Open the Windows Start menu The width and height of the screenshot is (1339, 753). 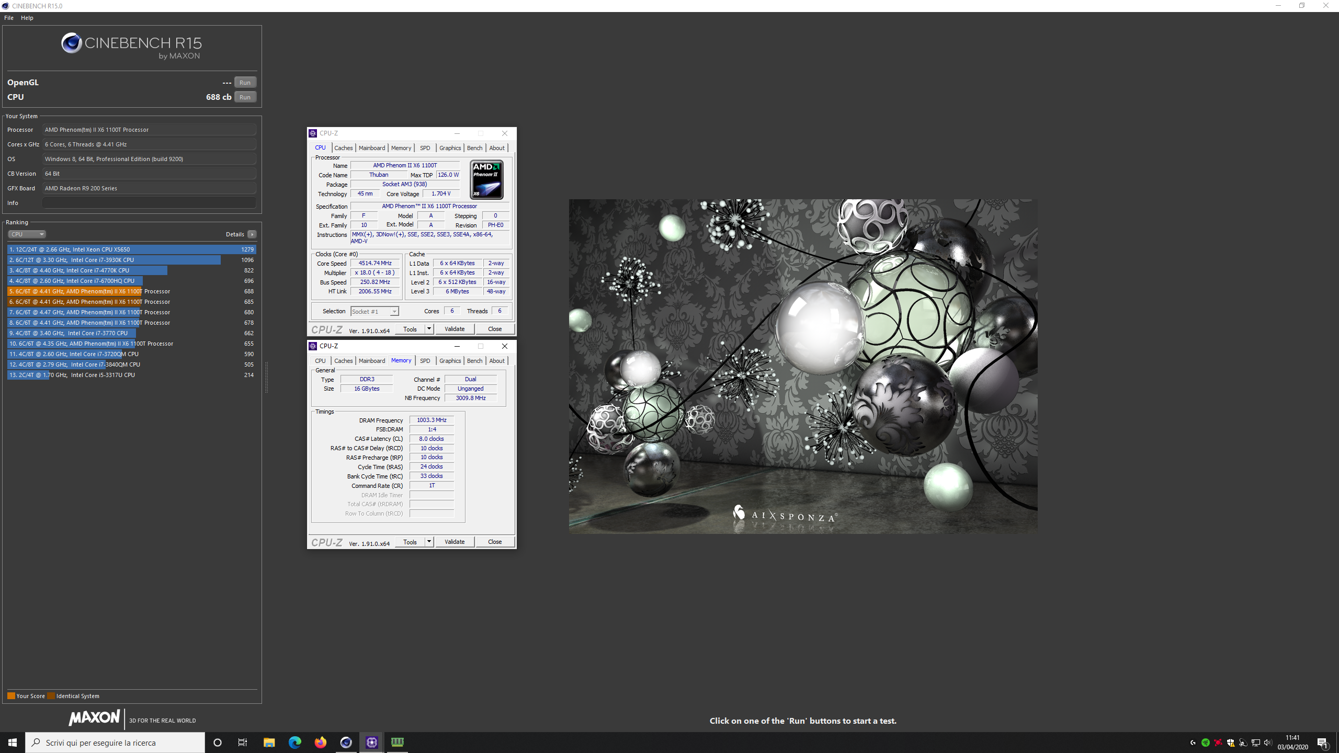pos(13,743)
